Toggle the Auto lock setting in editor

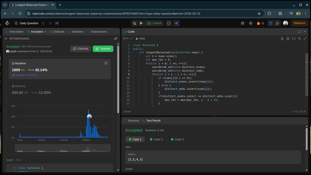coord(140,38)
